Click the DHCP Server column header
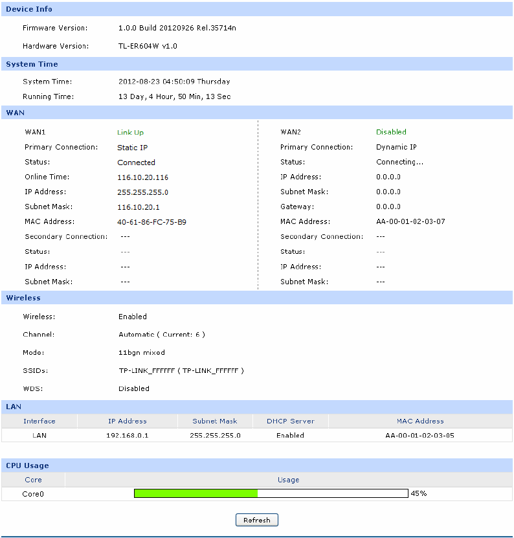Screen dimensions: 514x538 click(290, 421)
